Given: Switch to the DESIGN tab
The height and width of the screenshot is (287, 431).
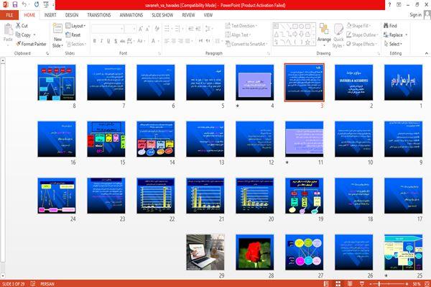Looking at the screenshot, I should coord(71,15).
